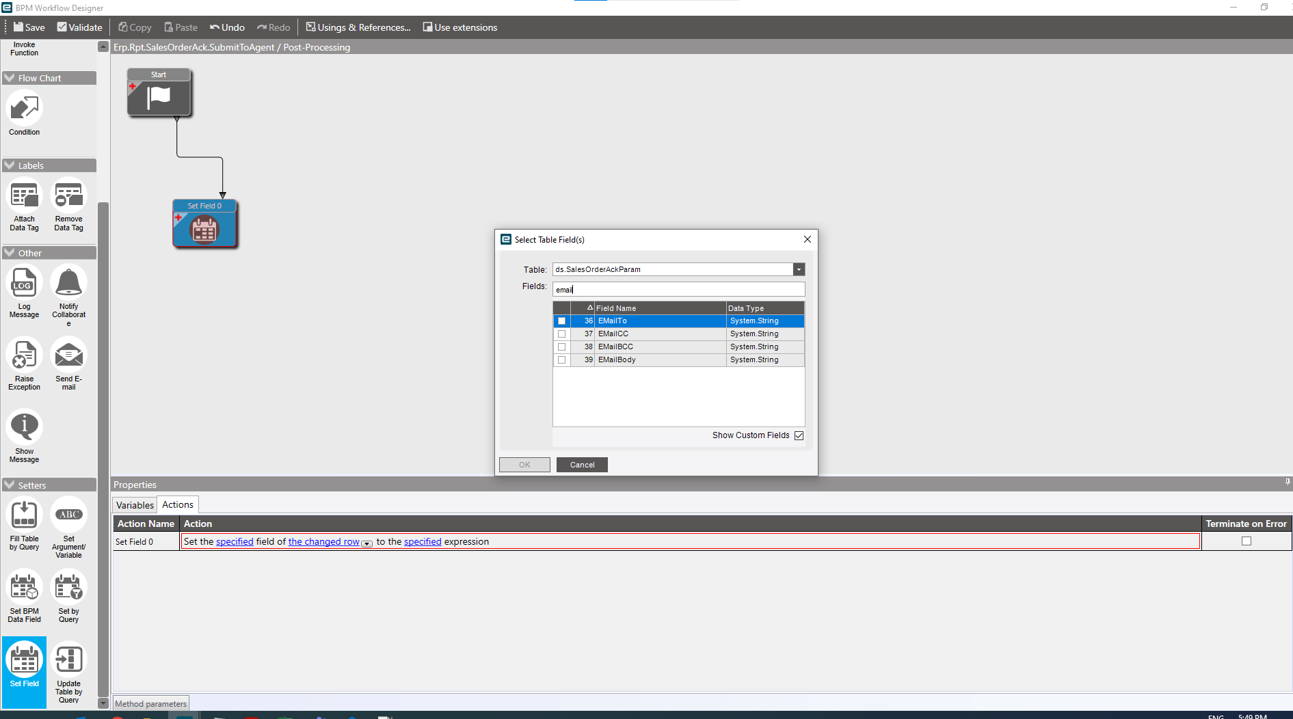1293x719 pixels.
Task: Select the Set Field 0 action name cell
Action: click(146, 542)
